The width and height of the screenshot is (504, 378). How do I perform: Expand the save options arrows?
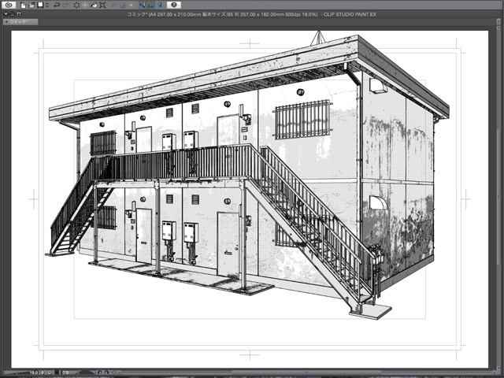(x=47, y=6)
